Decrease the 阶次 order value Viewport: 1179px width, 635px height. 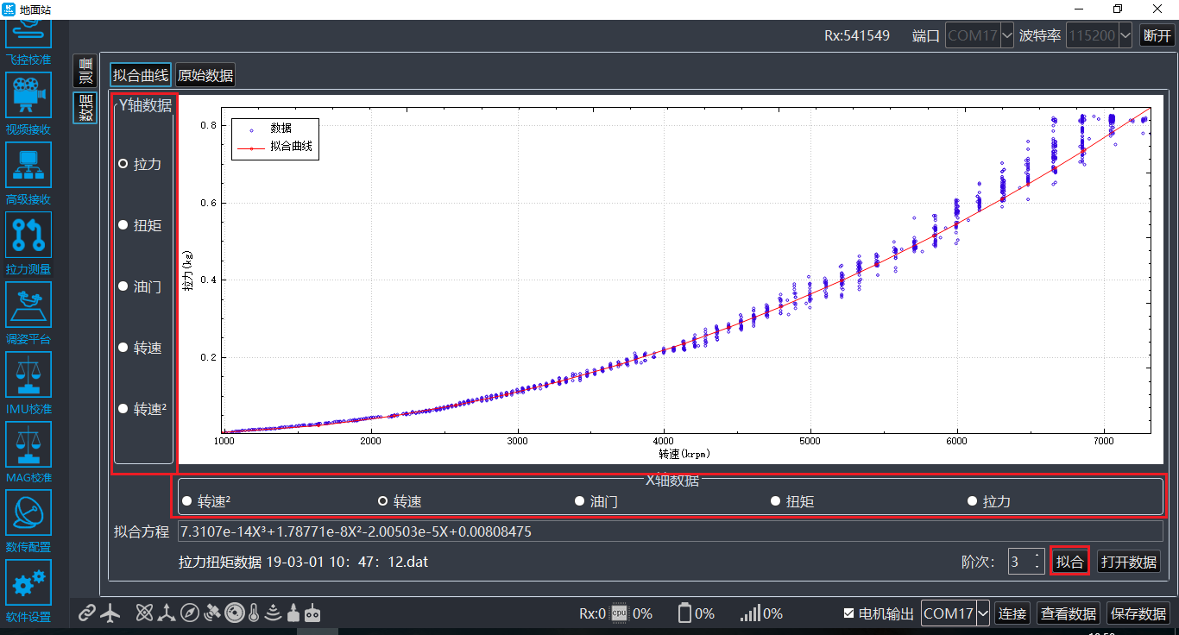tap(1037, 567)
